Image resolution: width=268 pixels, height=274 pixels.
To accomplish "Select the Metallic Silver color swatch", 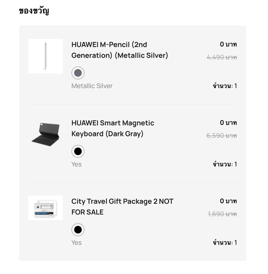I will (78, 73).
